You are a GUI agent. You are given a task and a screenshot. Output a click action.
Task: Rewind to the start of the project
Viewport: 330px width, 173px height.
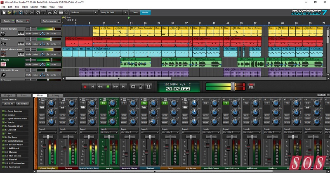(x=92, y=87)
